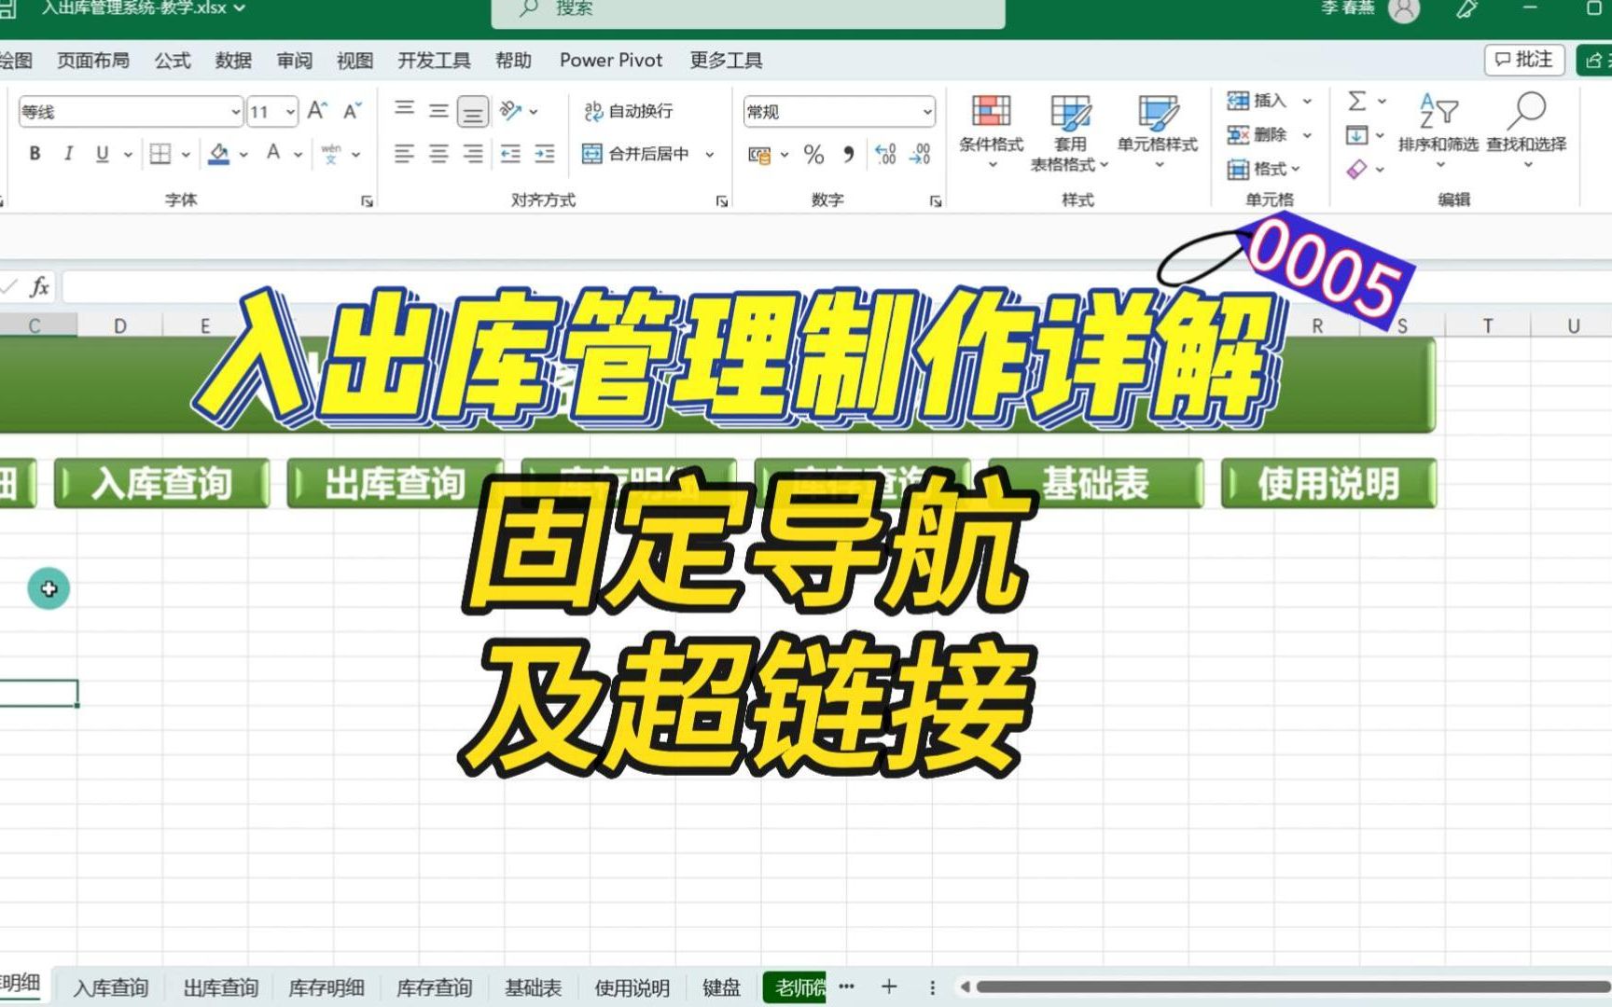
Task: Apply comma style
Action: [848, 155]
